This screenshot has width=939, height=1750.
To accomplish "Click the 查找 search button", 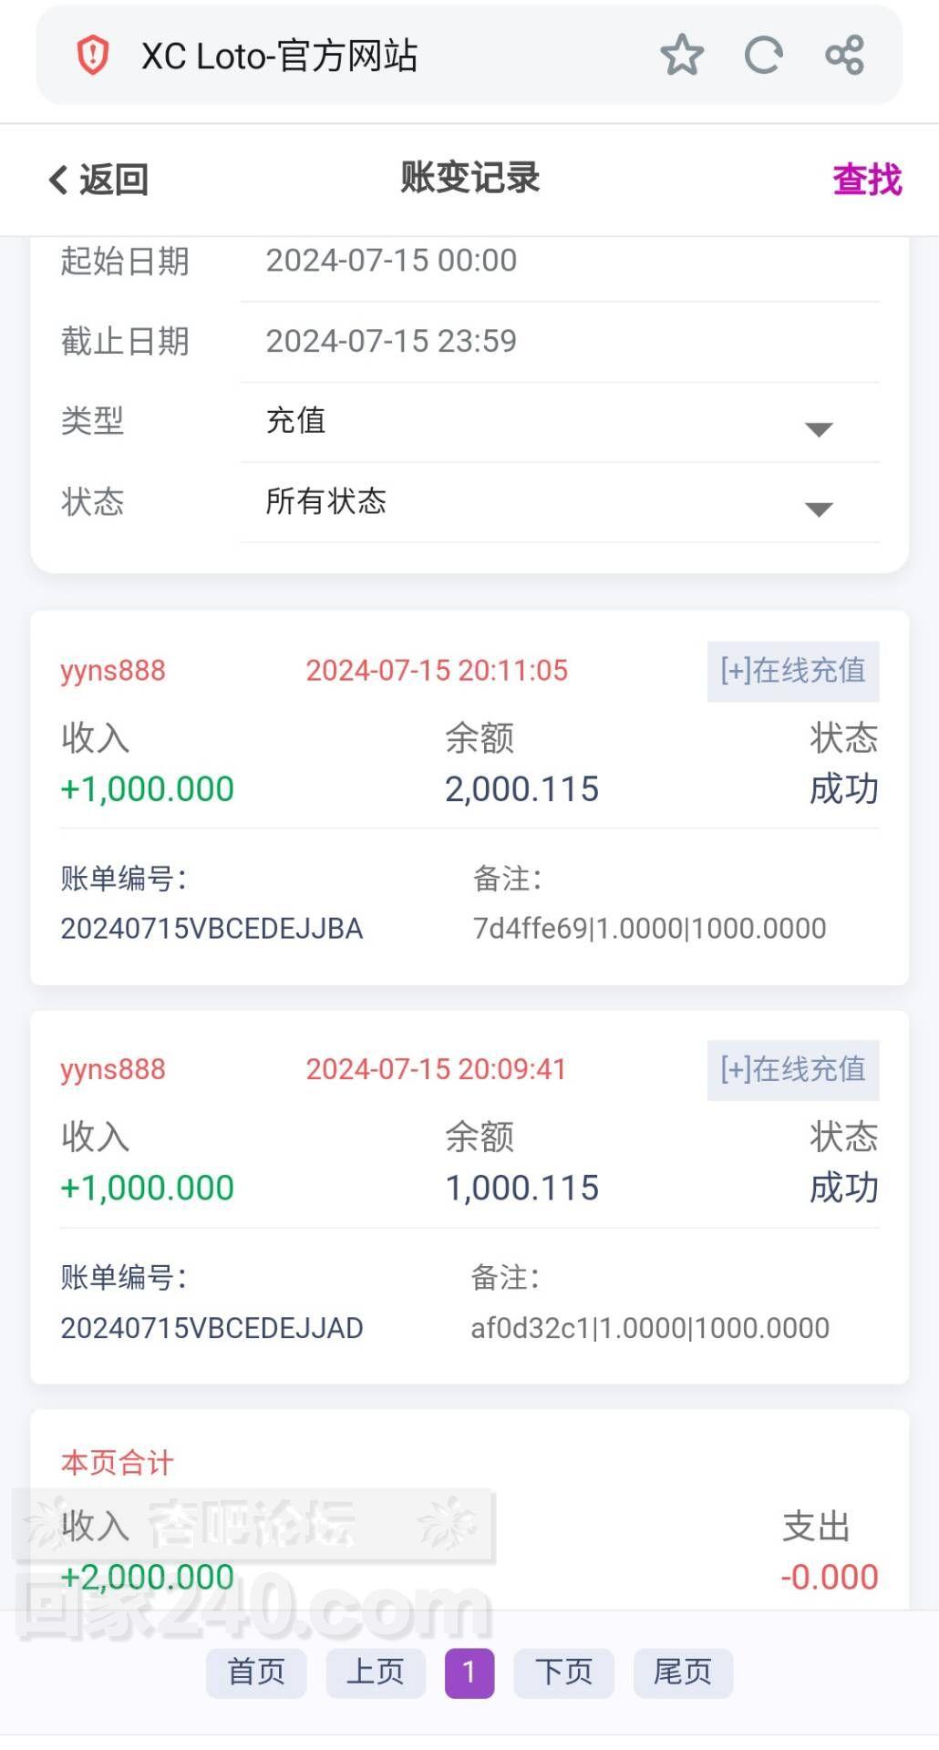I will pos(866,180).
